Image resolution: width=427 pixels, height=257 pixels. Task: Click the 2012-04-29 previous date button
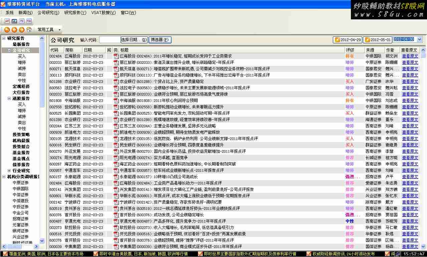(x=348, y=40)
